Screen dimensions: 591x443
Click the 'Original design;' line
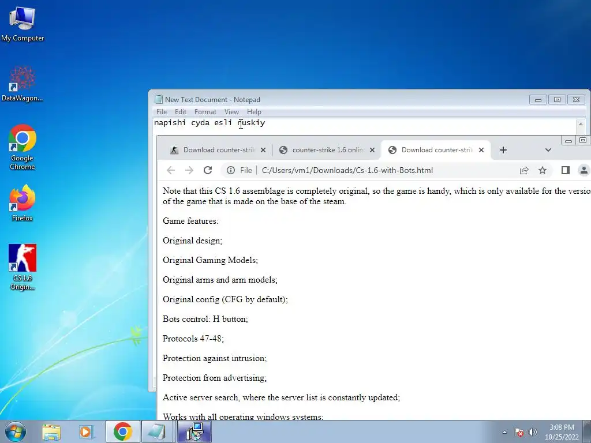coord(193,241)
